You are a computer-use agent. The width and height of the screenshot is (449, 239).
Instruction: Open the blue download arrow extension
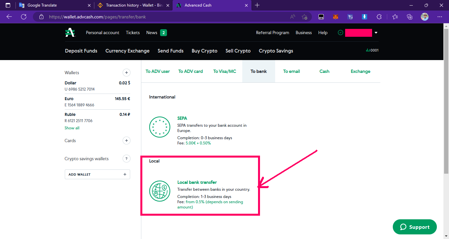pos(365,17)
